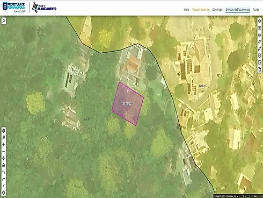
Task: Go to Início page
Action: point(186,10)
